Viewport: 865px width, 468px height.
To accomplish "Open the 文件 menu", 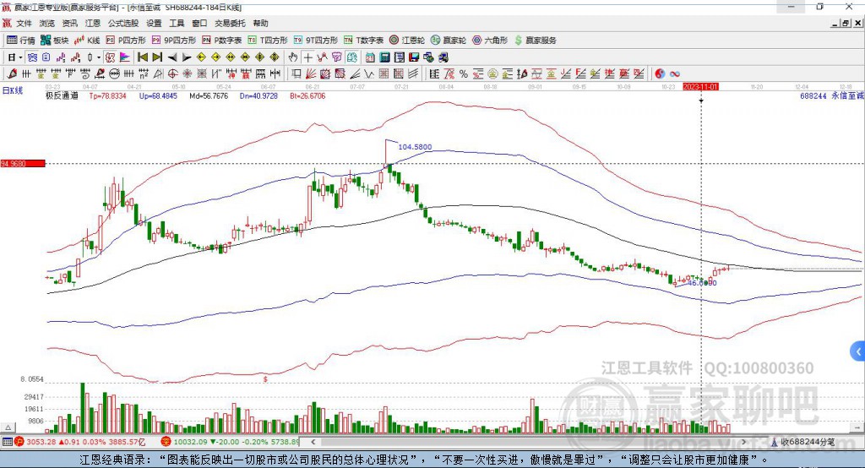I will coord(24,23).
